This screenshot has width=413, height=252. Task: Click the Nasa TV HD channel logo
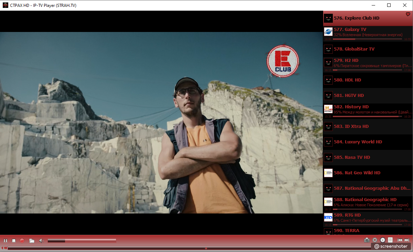pyautogui.click(x=328, y=157)
